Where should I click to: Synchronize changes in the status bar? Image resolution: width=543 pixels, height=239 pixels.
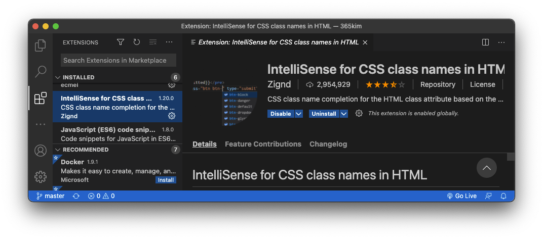(76, 196)
